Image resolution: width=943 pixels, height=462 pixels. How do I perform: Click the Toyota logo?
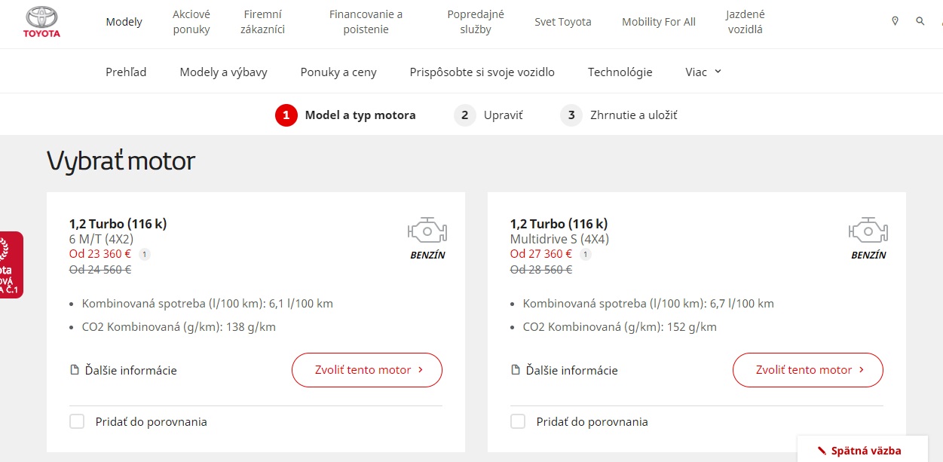pyautogui.click(x=41, y=22)
